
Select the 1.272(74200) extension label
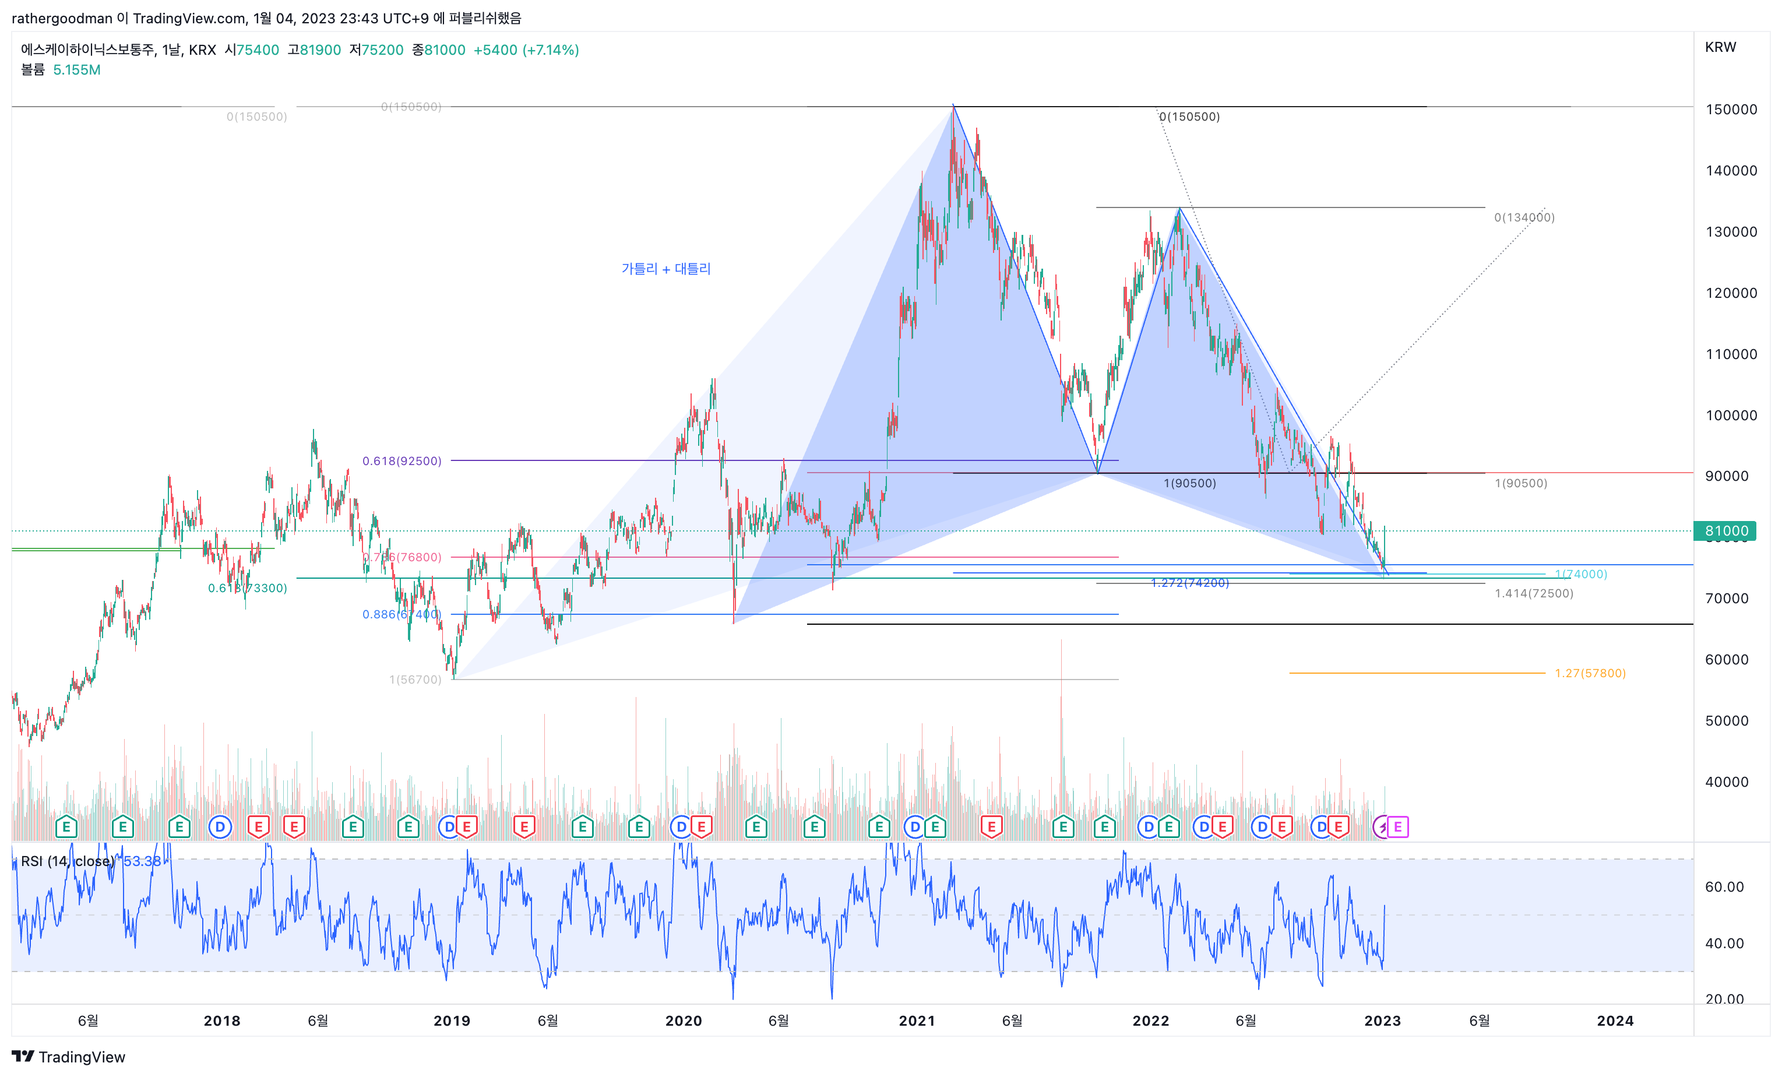1190,583
